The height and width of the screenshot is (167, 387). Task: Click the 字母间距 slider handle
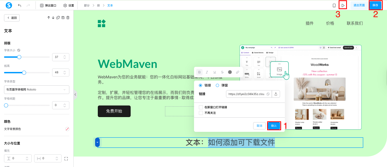pyautogui.click(x=6, y=105)
